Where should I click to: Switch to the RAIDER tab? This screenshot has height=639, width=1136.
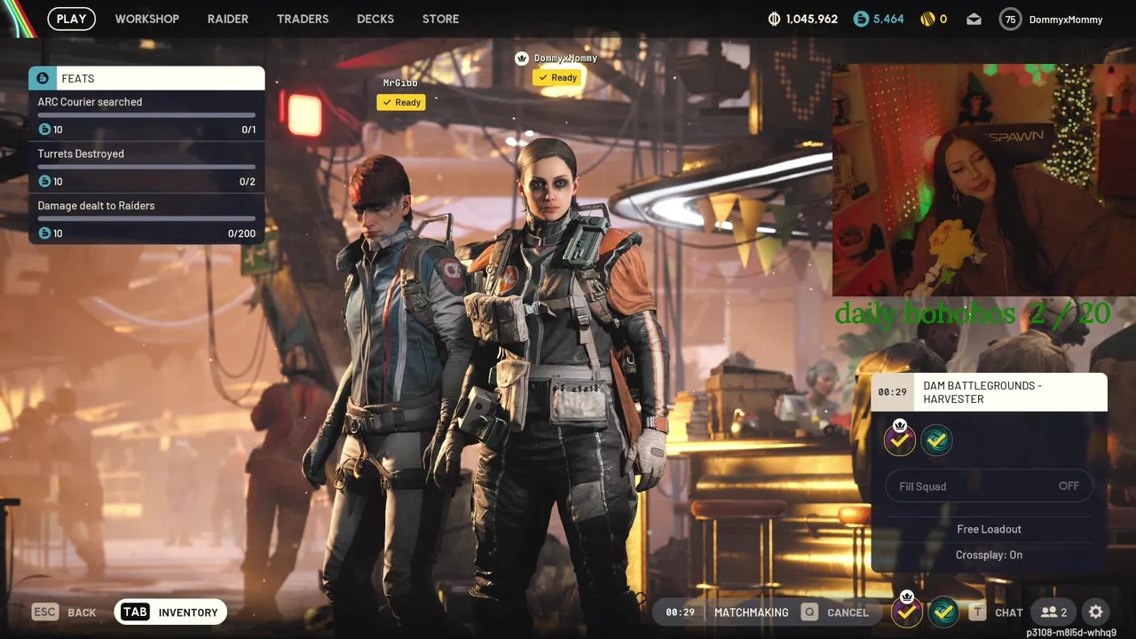(228, 19)
